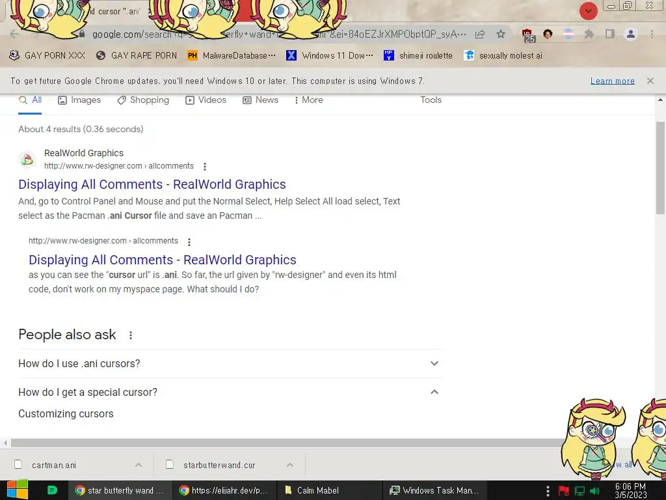Click the horizontal scrollbar left arrow
Image resolution: width=666 pixels, height=500 pixels.
[x=5, y=443]
